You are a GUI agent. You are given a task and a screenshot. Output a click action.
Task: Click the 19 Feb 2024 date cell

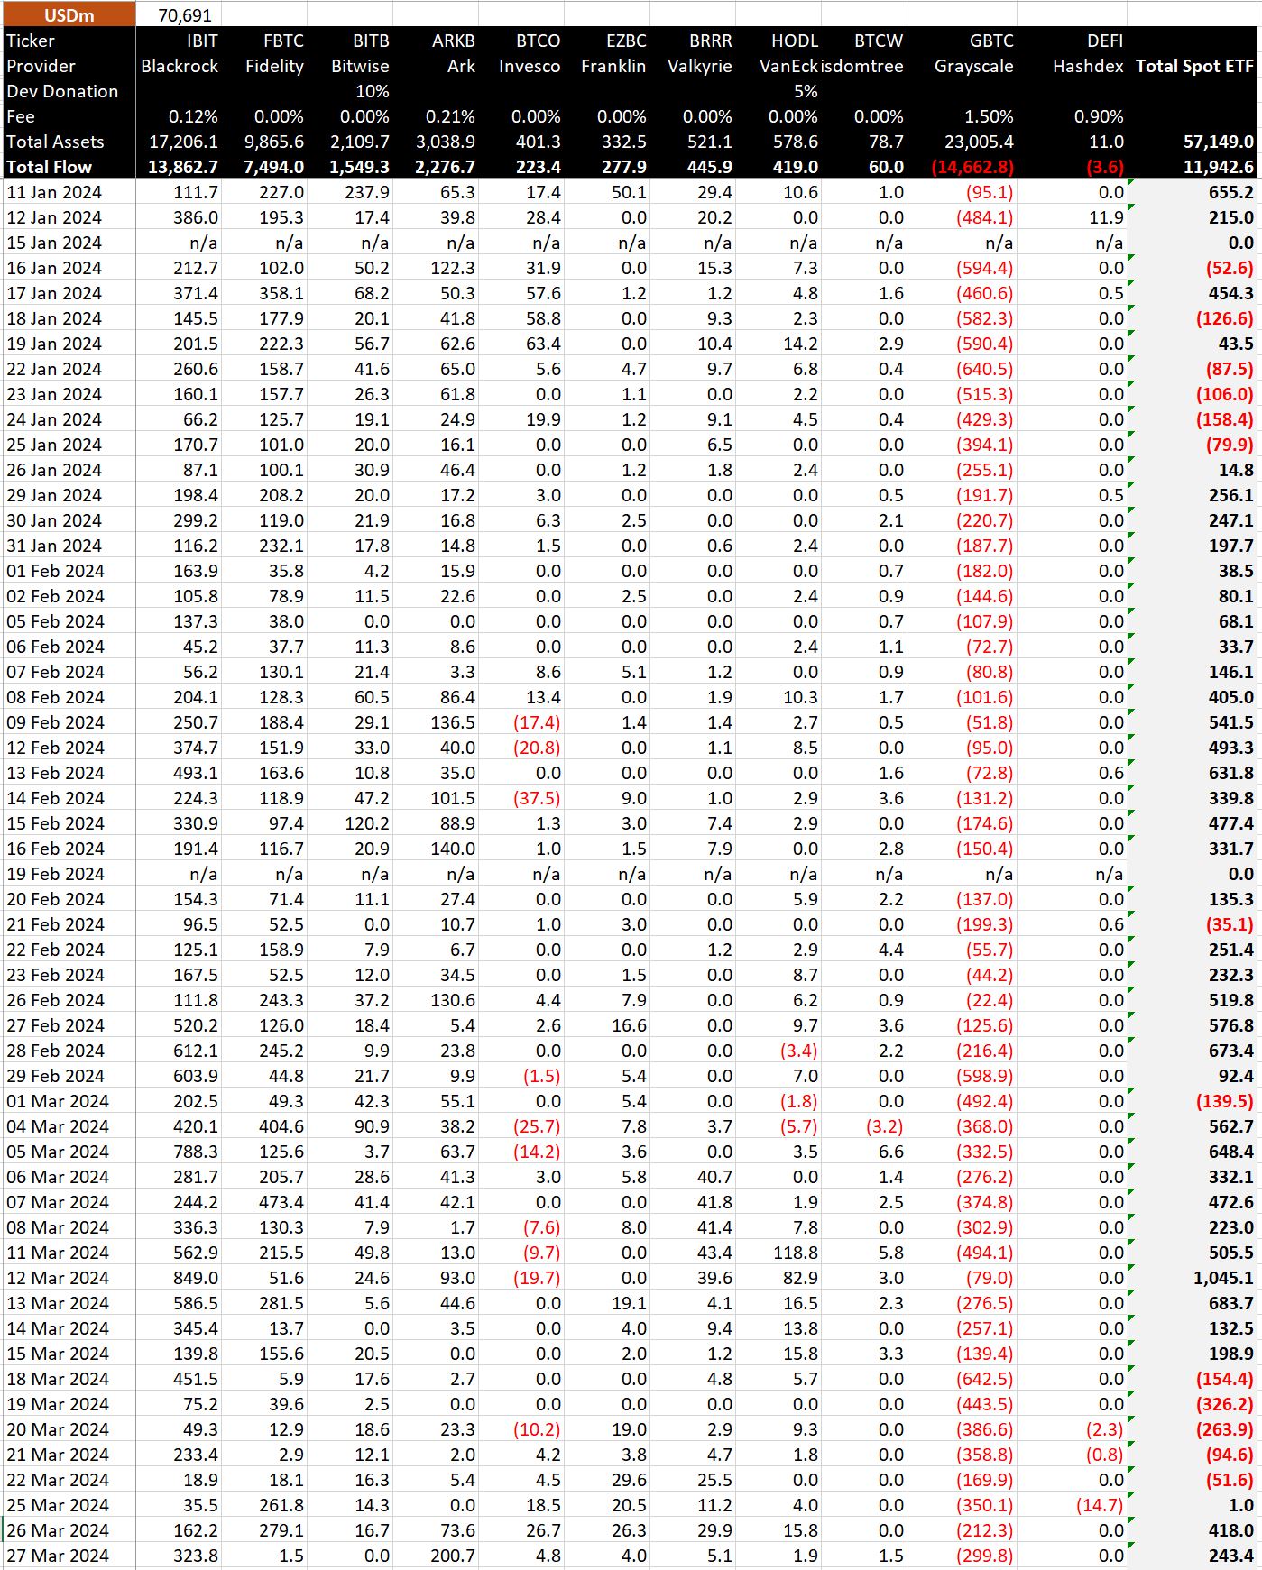[55, 874]
